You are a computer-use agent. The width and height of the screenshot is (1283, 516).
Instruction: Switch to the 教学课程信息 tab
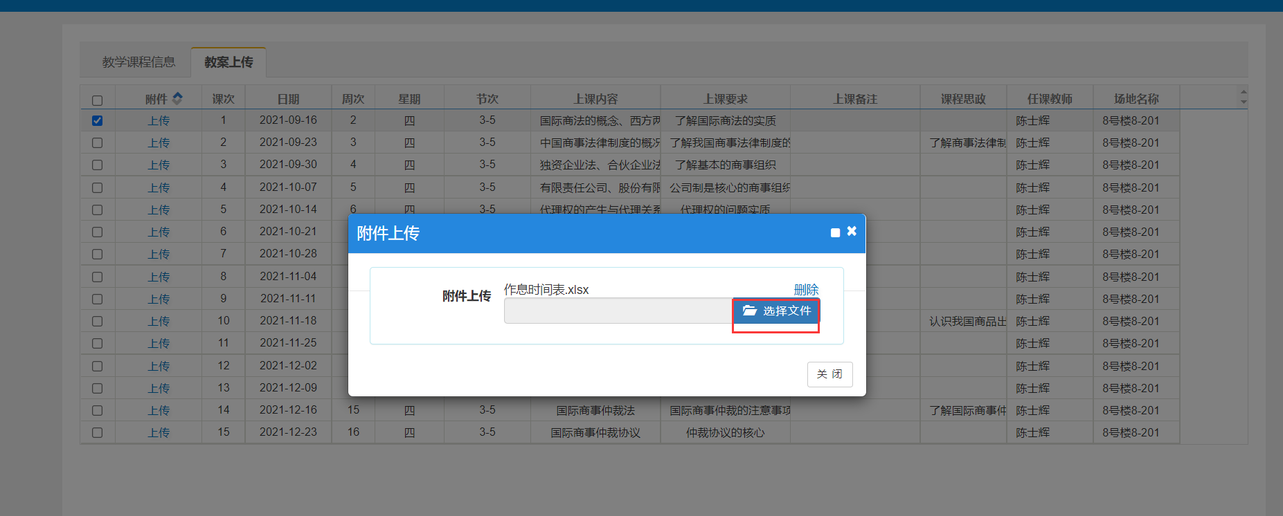point(138,62)
